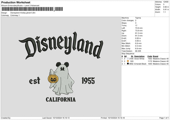170x120 pixels.
Task: Click the worksheet barcode
Action: 32,9
